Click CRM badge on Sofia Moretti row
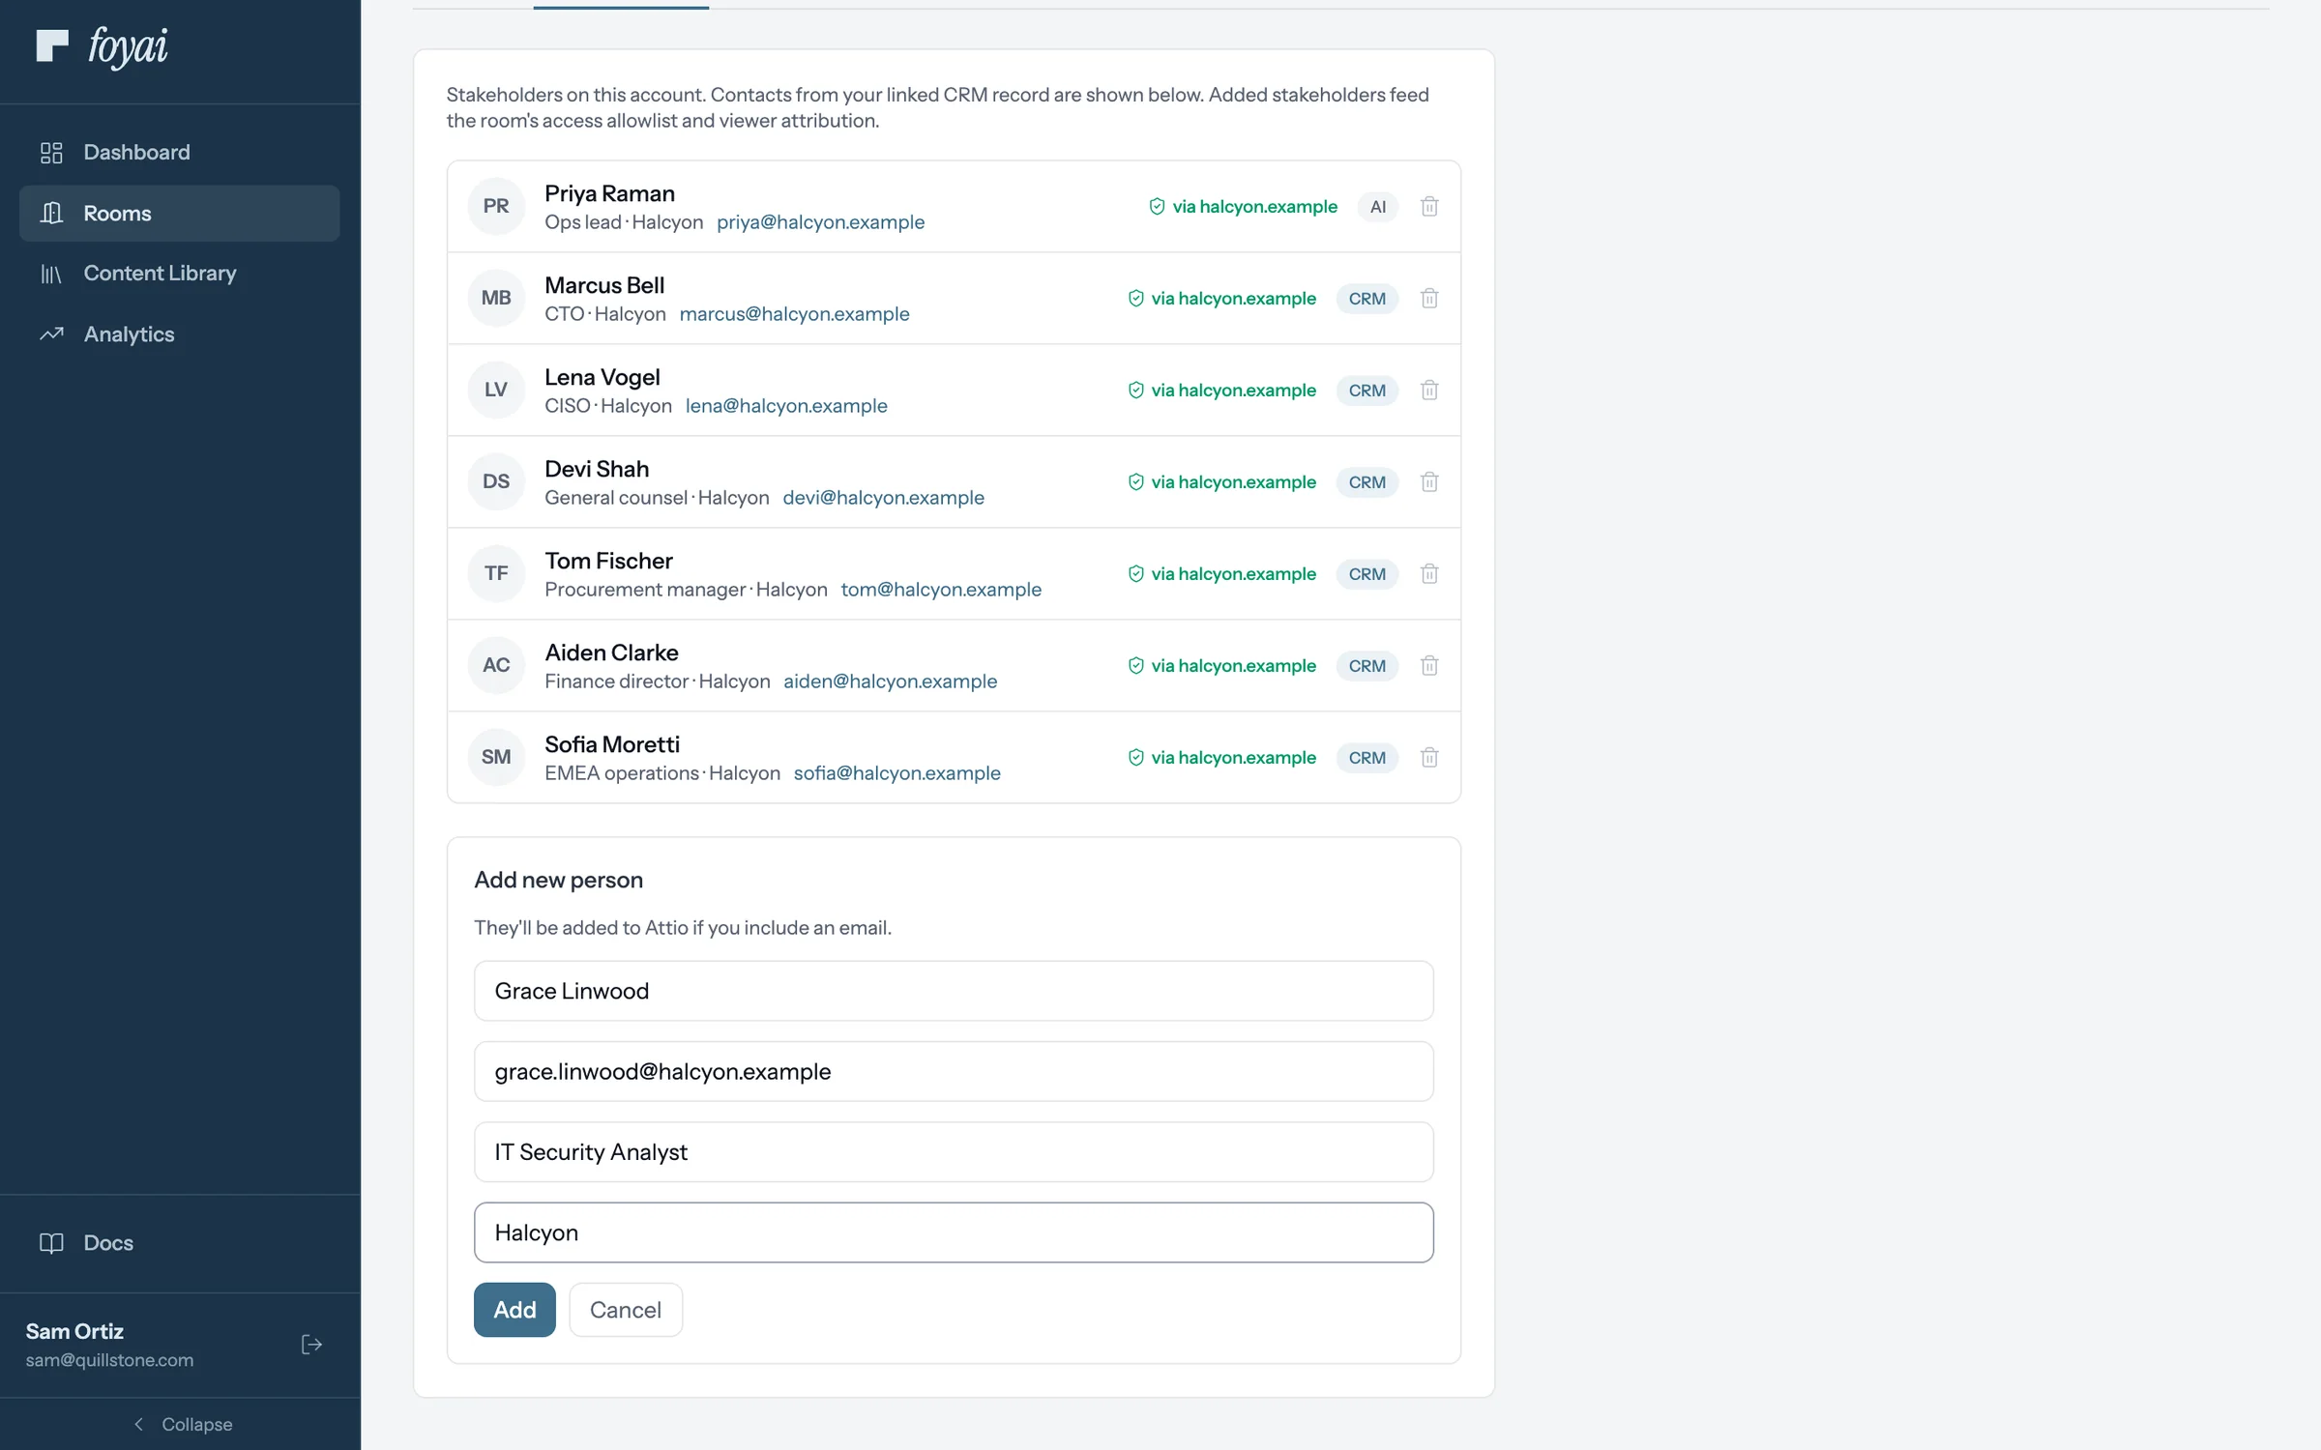This screenshot has height=1450, width=2321. 1367,757
